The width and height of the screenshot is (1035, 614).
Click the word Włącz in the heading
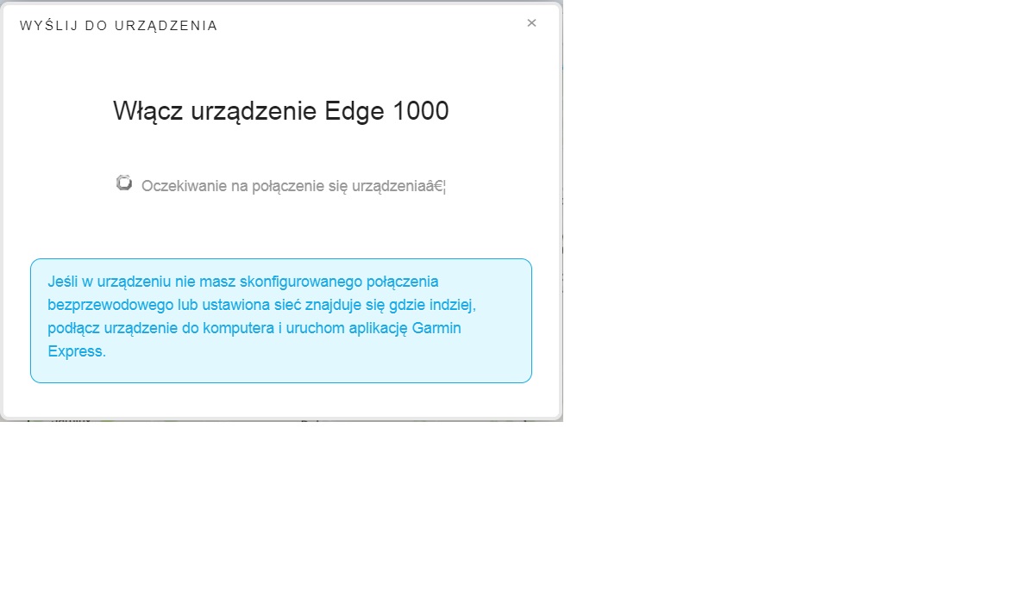tap(147, 111)
